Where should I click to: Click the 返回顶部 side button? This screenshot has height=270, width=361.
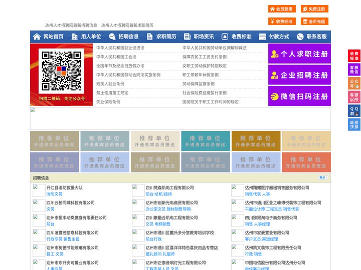point(354,124)
